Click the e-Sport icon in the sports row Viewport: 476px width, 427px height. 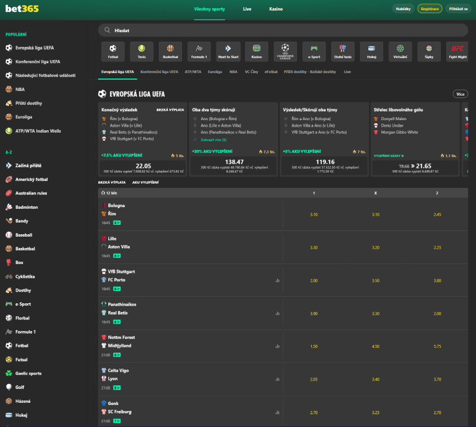314,51
